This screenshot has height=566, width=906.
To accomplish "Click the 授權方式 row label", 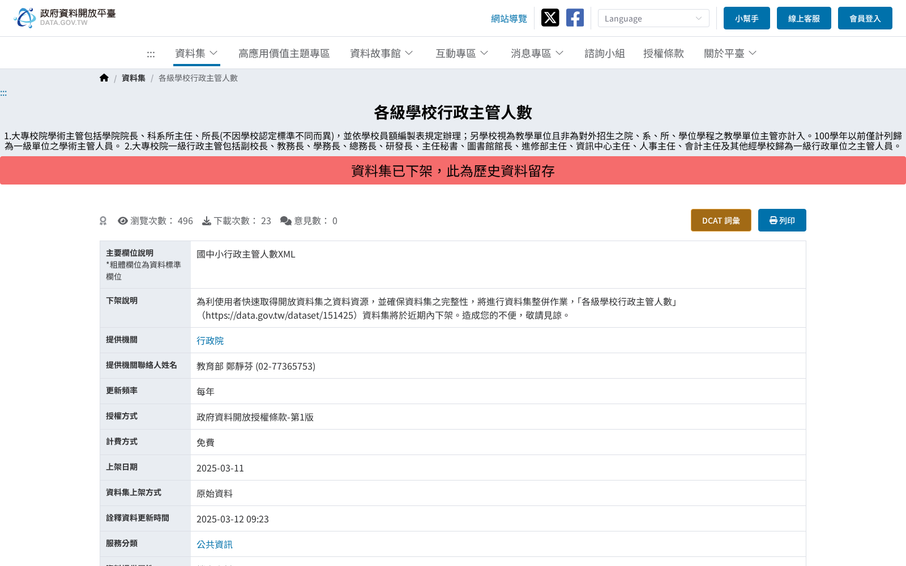I will 122,416.
